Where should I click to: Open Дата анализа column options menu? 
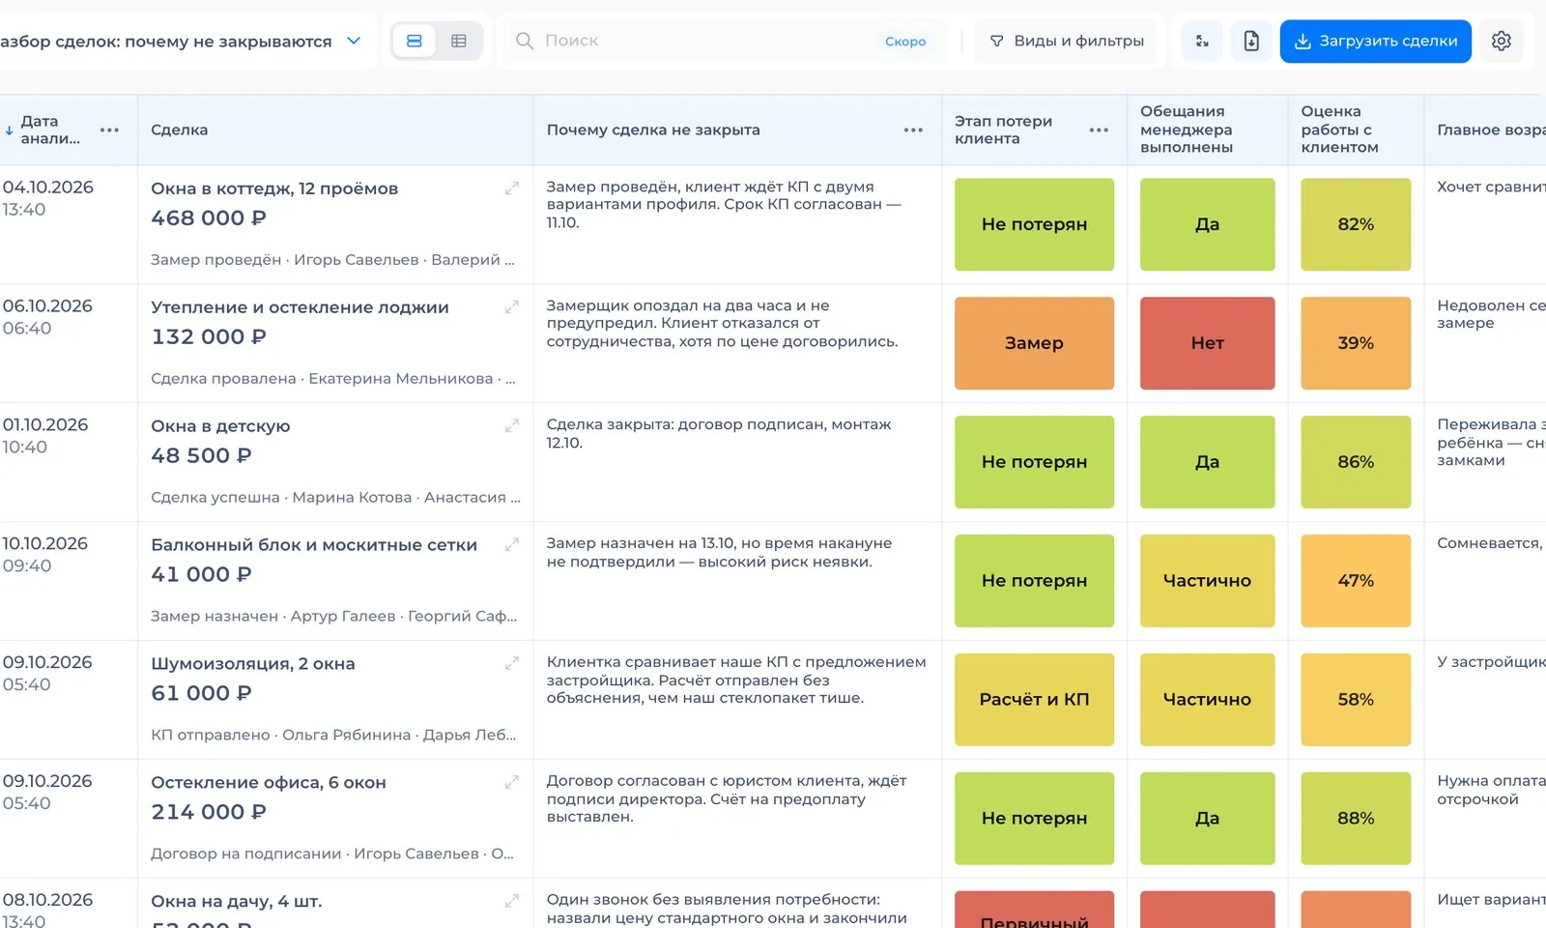coord(109,130)
